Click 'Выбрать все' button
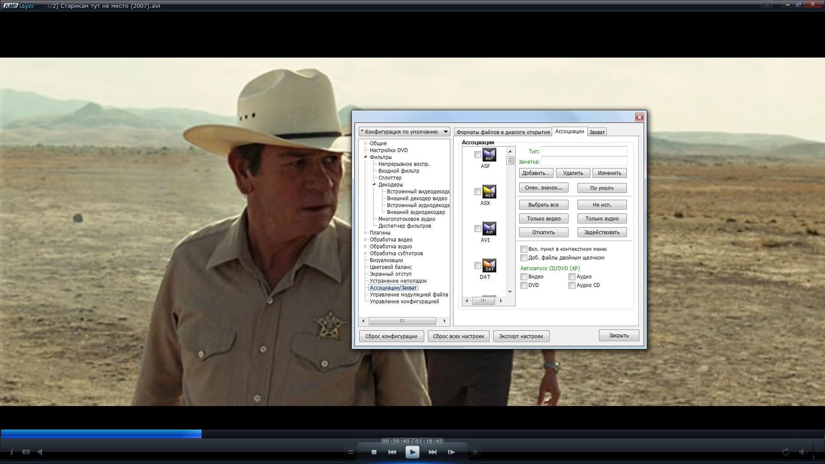825x464 pixels. [544, 205]
